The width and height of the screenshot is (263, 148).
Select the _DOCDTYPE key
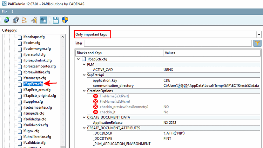click(103, 139)
